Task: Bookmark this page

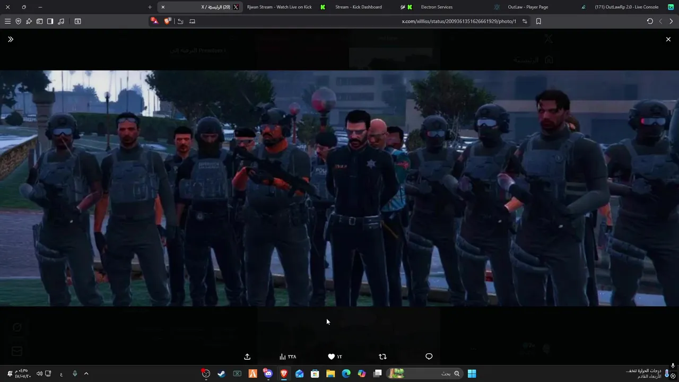Action: click(x=538, y=21)
